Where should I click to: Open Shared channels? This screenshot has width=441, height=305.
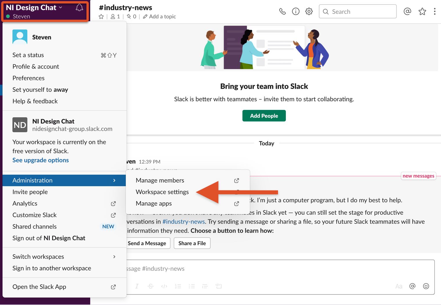[64, 227]
